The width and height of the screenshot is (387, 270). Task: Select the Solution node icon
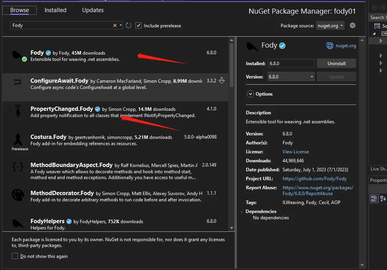377,26
